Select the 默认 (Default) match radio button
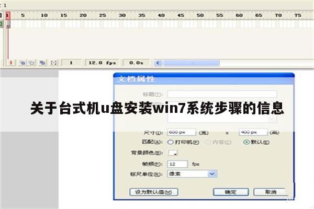The image size is (314, 209). [x=246, y=142]
